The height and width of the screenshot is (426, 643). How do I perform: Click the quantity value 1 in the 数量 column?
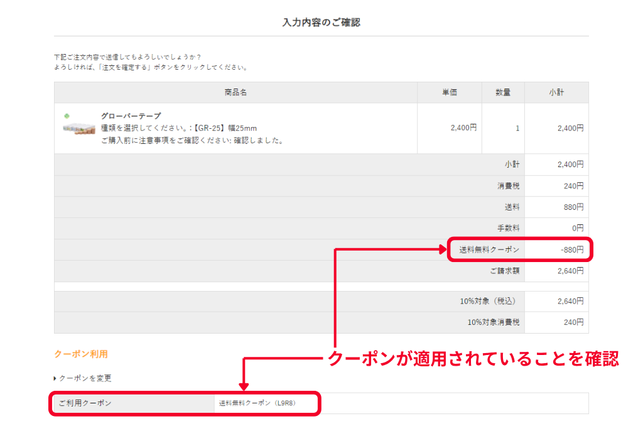[x=517, y=128]
